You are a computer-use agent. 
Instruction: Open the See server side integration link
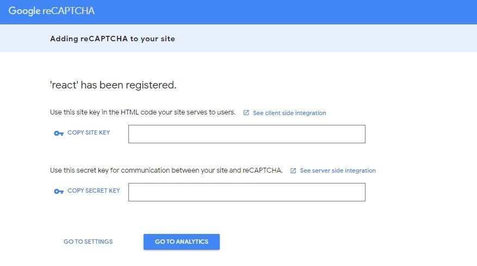tap(338, 170)
